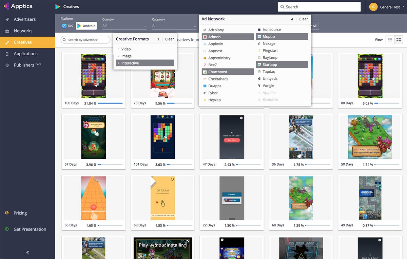Click the Advertisers rocket icon
Image resolution: width=407 pixels, height=259 pixels.
[x=7, y=20]
